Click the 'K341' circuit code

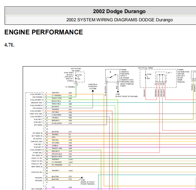click(71, 171)
